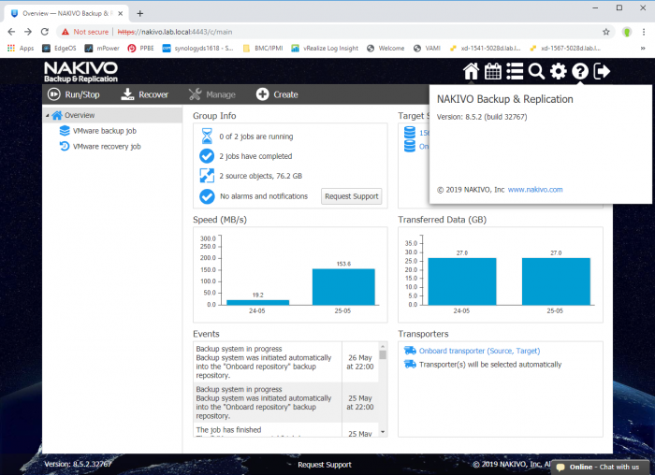Open the VAMI bookmark
The image size is (655, 475).
(427, 48)
